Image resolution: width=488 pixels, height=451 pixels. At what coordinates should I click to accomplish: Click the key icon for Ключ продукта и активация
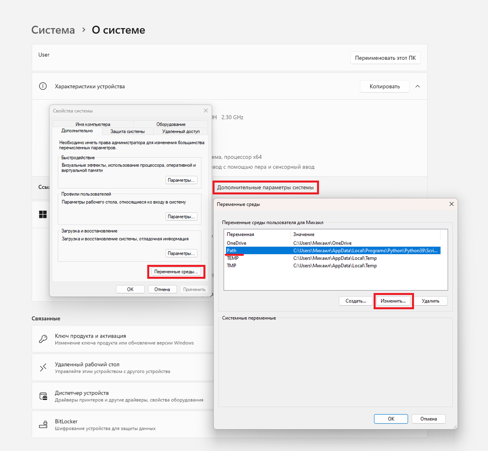[43, 339]
